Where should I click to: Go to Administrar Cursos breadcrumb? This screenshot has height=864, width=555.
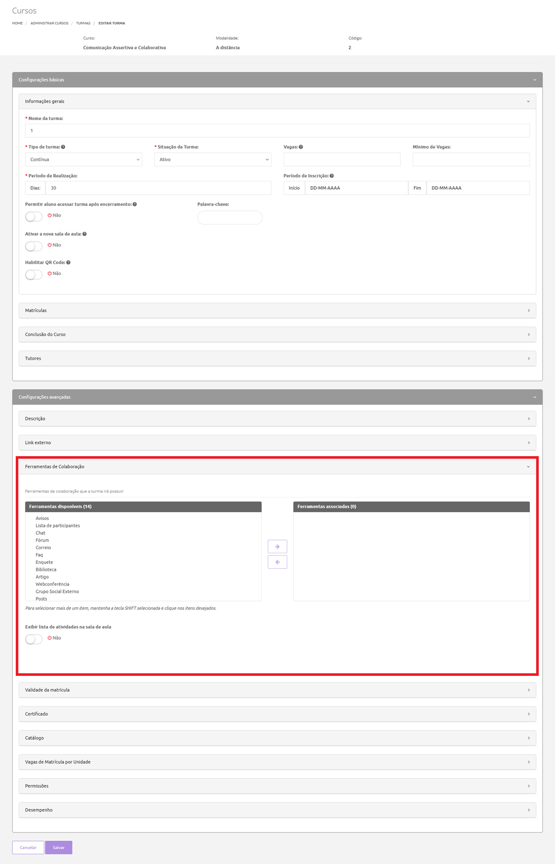click(x=49, y=23)
